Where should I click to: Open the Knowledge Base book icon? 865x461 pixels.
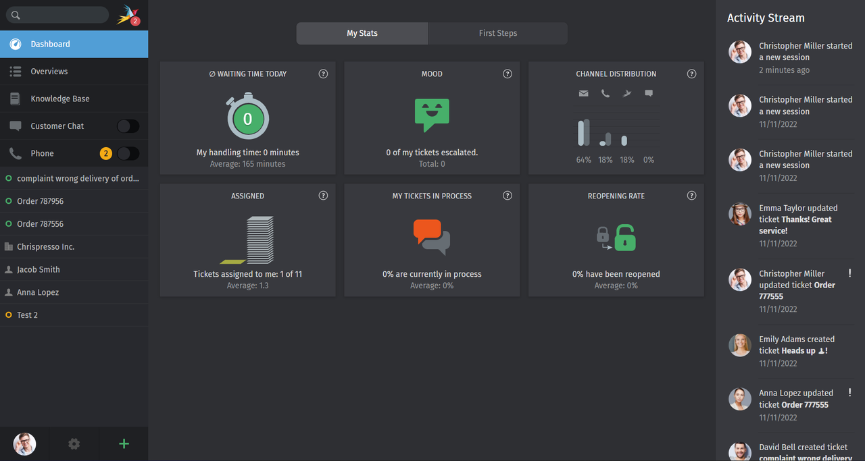[15, 98]
